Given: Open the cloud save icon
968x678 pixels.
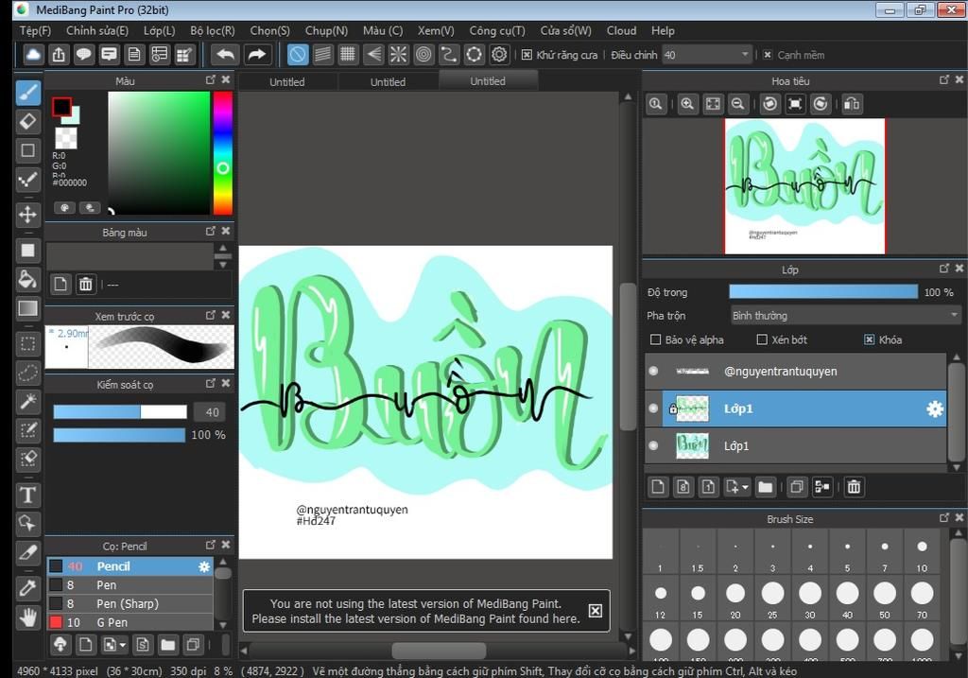Looking at the screenshot, I should click(33, 55).
